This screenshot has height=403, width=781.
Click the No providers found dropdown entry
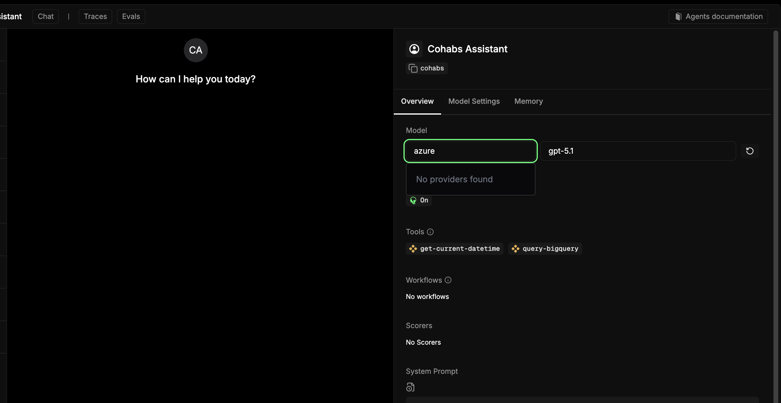[x=454, y=180]
